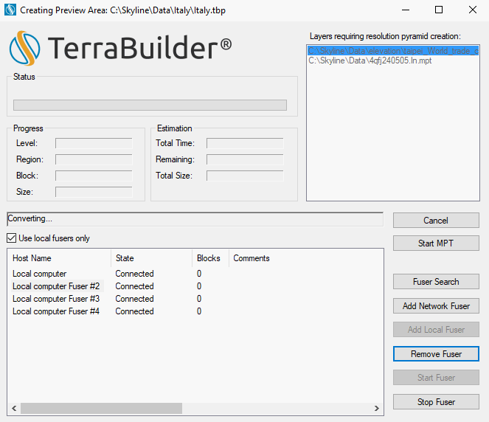Screen dimensions: 489x422
Task: Click the horizontal scrollbar left arrow
Action: pos(13,408)
